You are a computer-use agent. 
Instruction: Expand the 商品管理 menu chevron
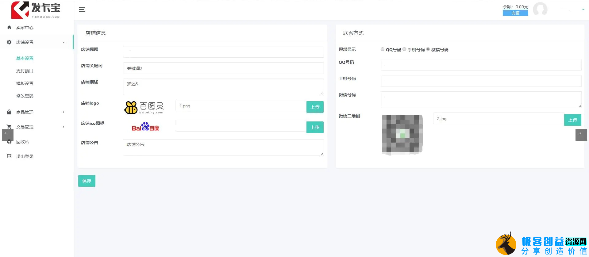[64, 112]
